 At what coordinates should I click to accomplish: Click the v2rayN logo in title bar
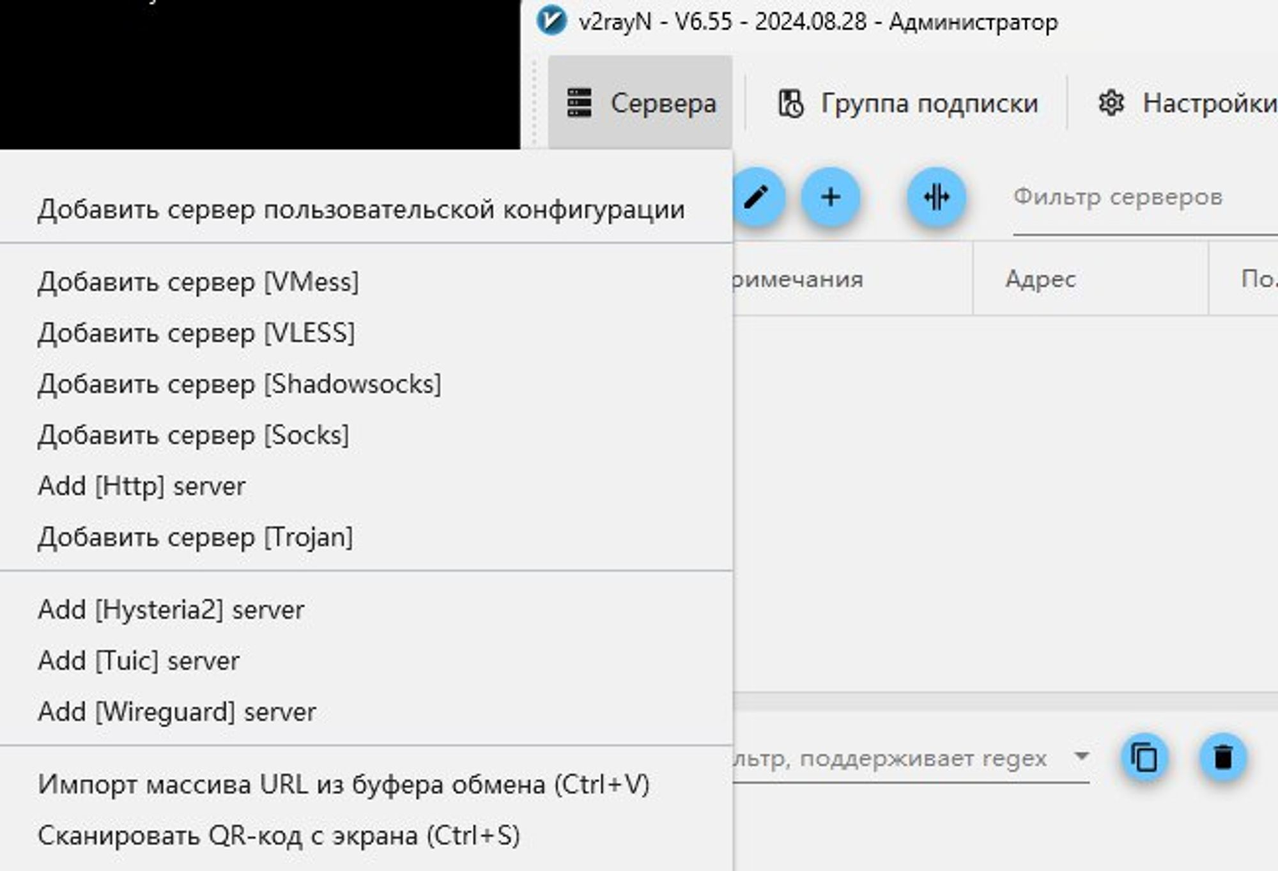coord(551,21)
